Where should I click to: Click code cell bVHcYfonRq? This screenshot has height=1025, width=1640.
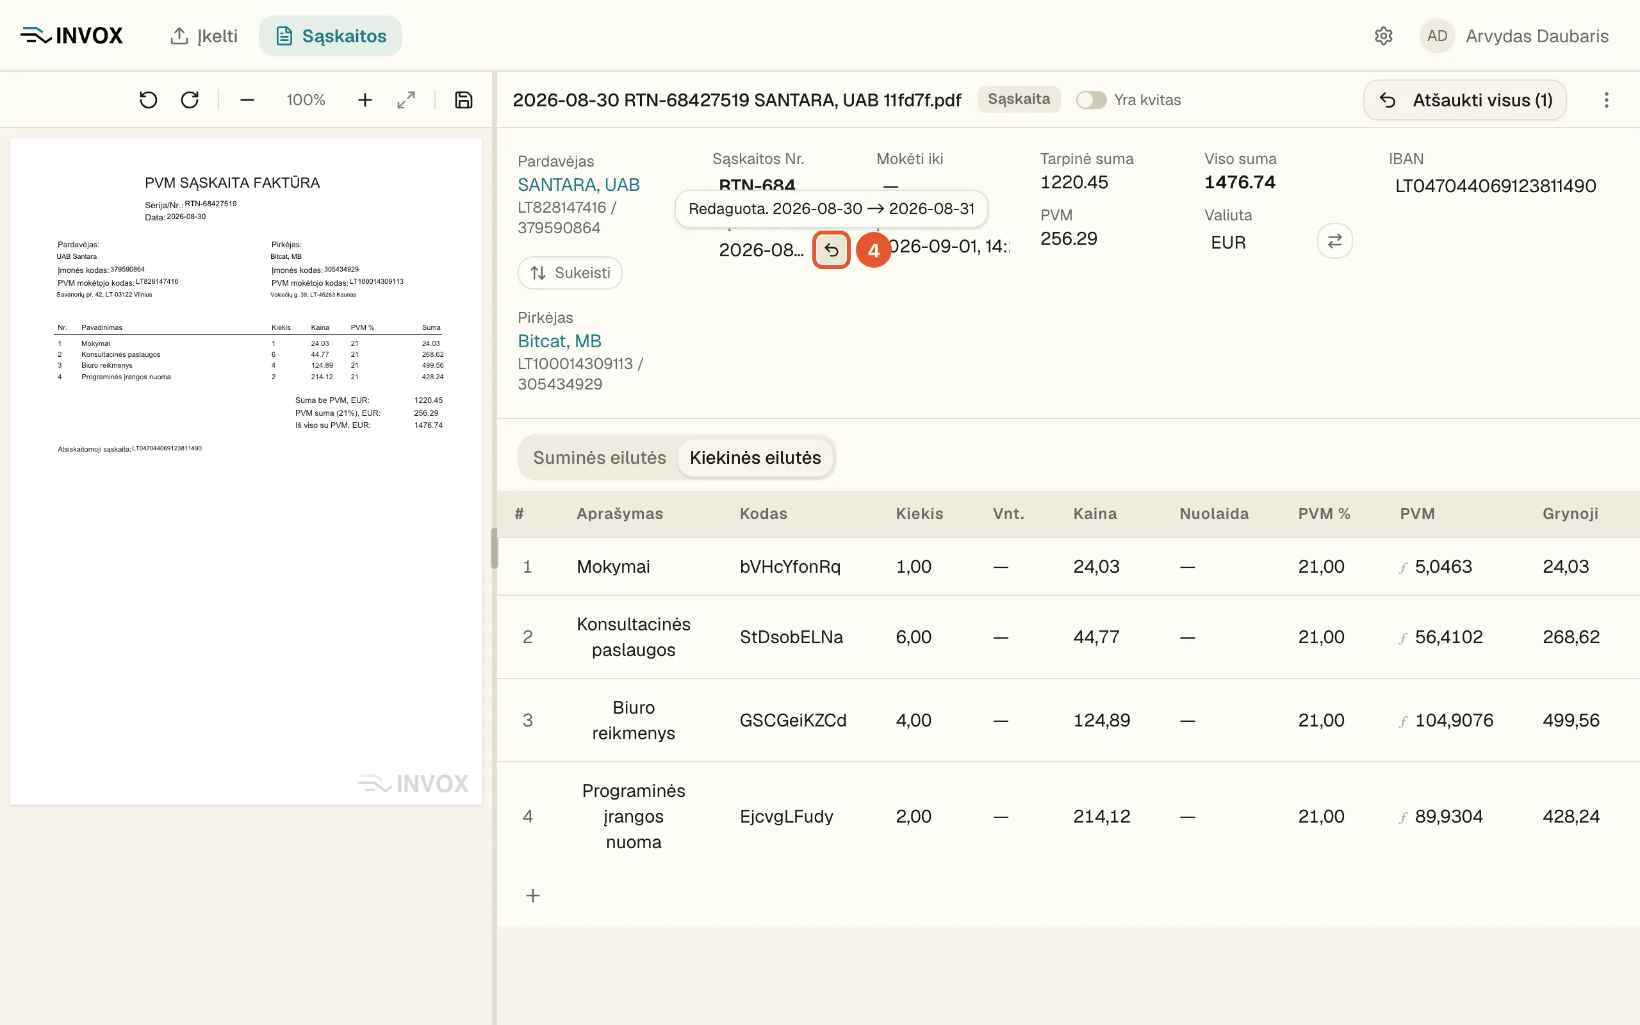[789, 566]
